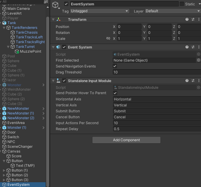
Task: Click the Monster (1) prefab cube icon
Action: [4, 128]
